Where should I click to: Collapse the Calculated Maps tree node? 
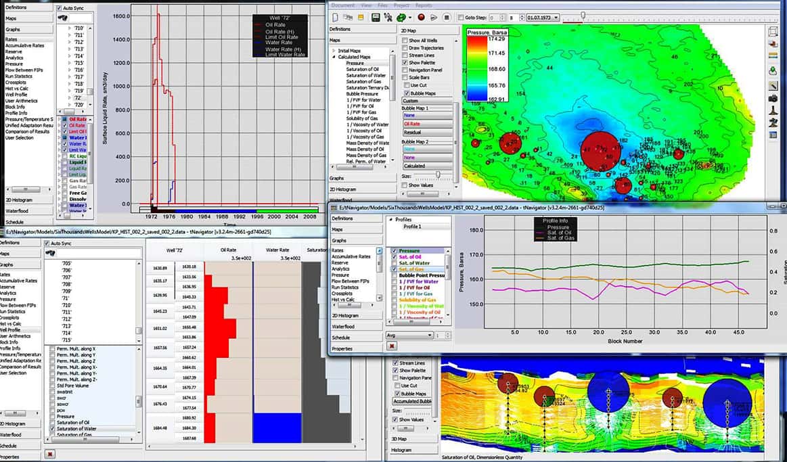334,57
